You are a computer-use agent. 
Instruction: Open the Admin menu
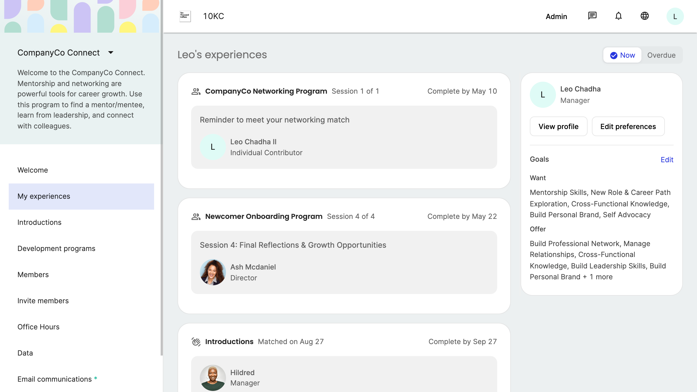click(x=556, y=17)
